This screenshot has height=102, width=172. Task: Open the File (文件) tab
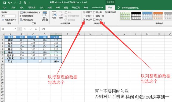pyautogui.click(x=5, y=8)
